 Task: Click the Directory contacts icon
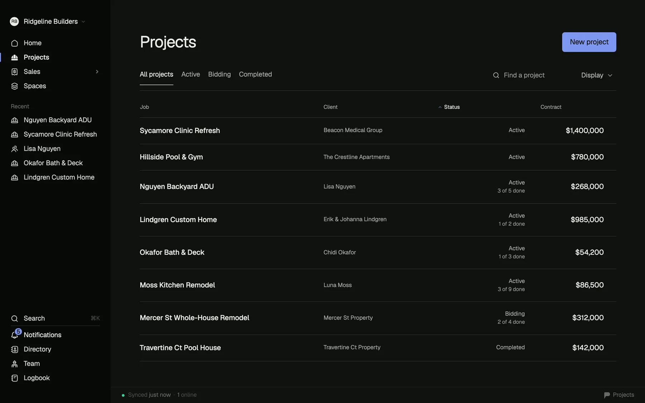14,349
